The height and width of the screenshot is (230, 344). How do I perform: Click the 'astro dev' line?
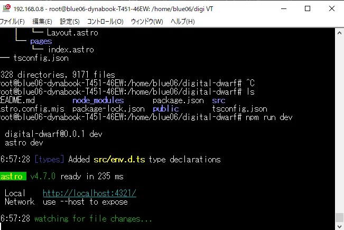24,143
